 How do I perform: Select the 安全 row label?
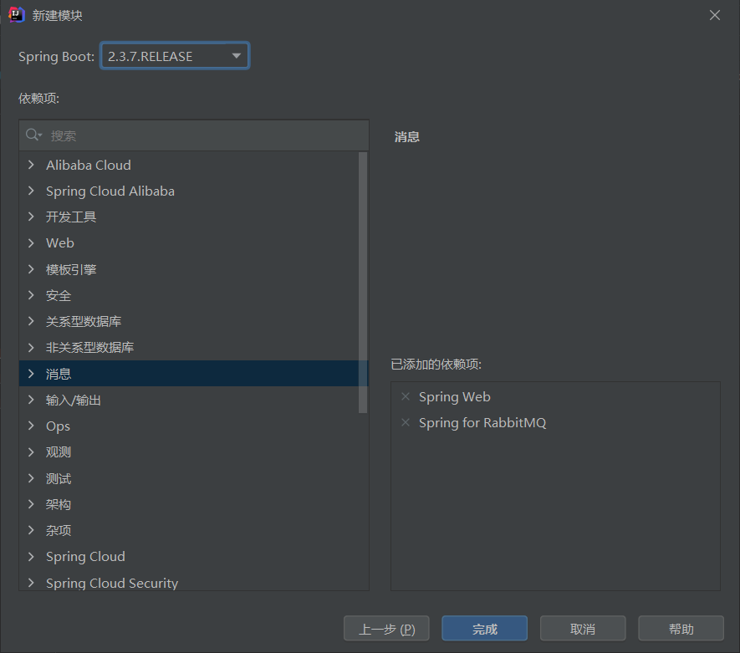(59, 295)
